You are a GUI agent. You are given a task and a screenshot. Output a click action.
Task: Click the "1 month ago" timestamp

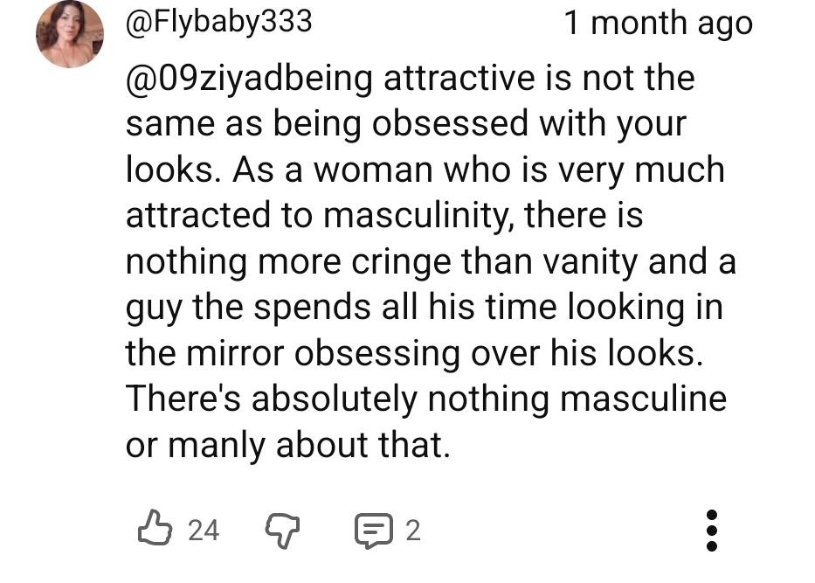pyautogui.click(x=658, y=23)
